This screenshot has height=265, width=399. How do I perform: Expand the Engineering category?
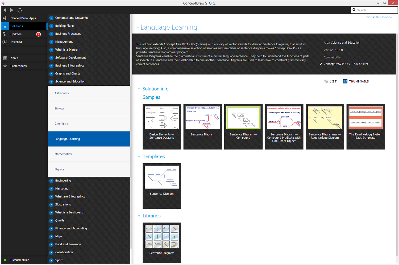click(51, 181)
